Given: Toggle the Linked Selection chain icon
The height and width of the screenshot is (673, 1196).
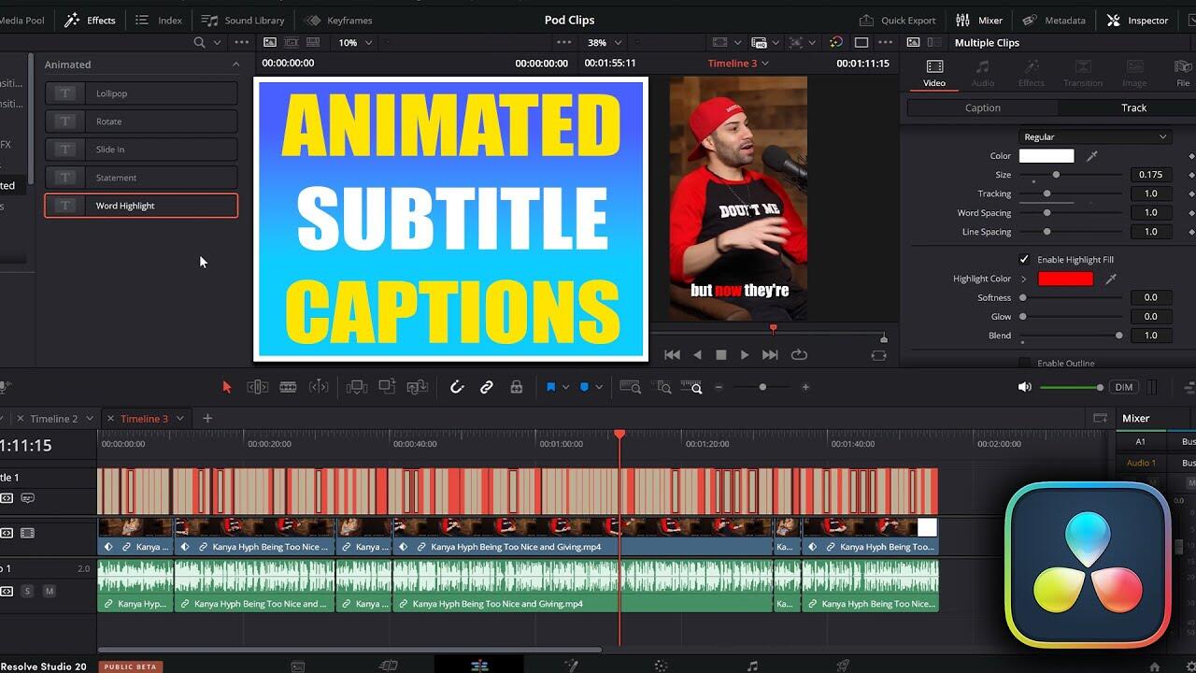Looking at the screenshot, I should (487, 387).
